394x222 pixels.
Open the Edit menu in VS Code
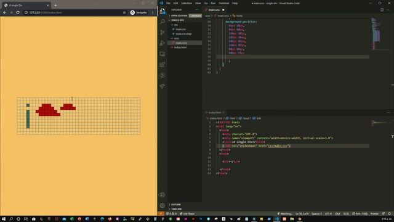click(175, 3)
